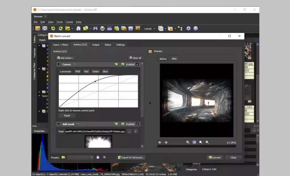Click the orange panel layout icon
The image size is (290, 176).
(x=170, y=29)
